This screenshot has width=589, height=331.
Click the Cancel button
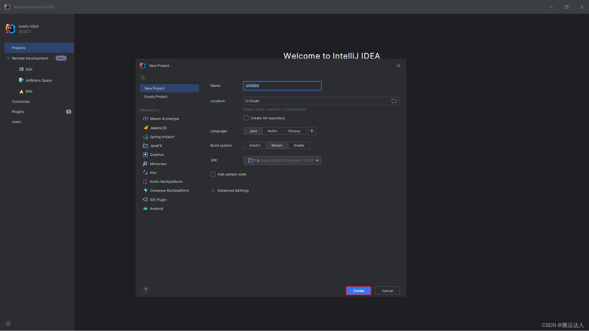[x=387, y=291]
